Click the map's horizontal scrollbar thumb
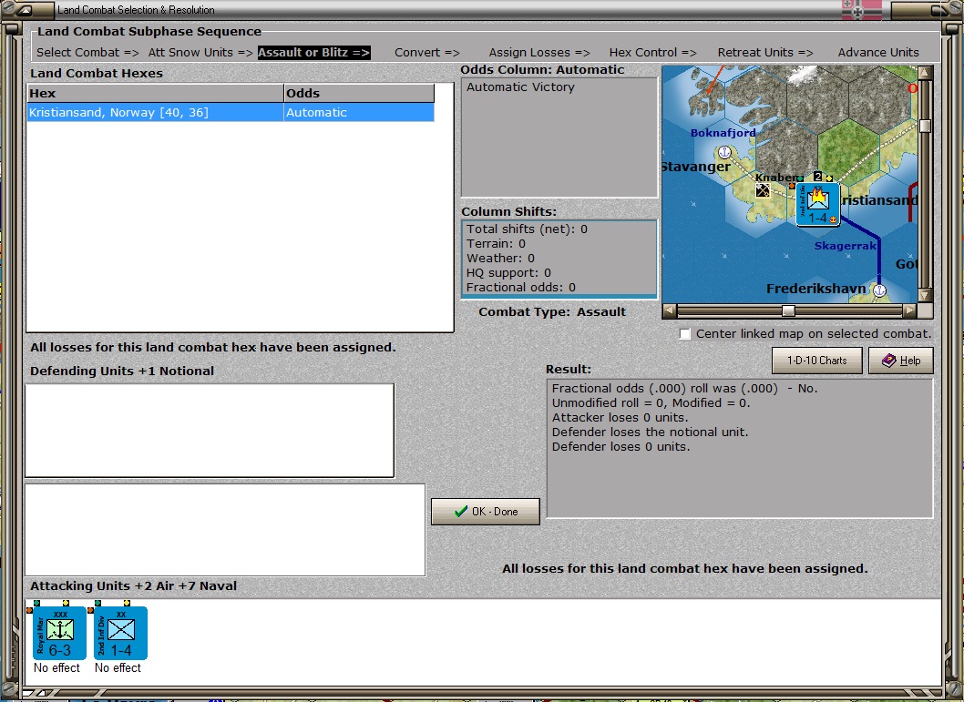The width and height of the screenshot is (964, 702). coord(788,310)
